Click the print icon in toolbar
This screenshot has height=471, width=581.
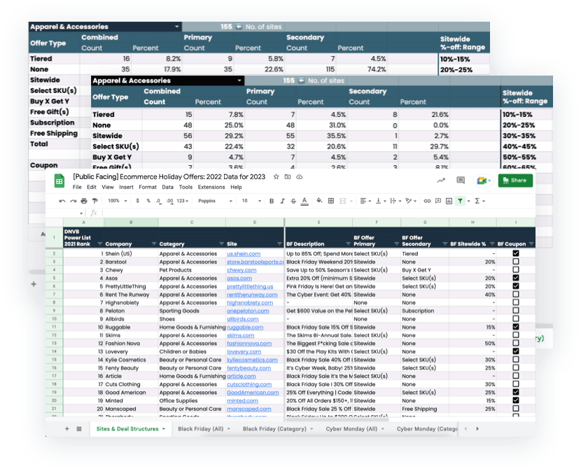tap(84, 201)
